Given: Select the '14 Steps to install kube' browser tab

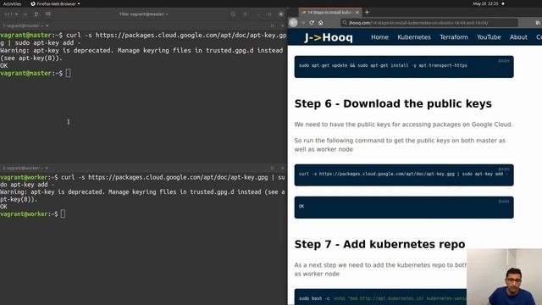Looking at the screenshot, I should point(330,12).
